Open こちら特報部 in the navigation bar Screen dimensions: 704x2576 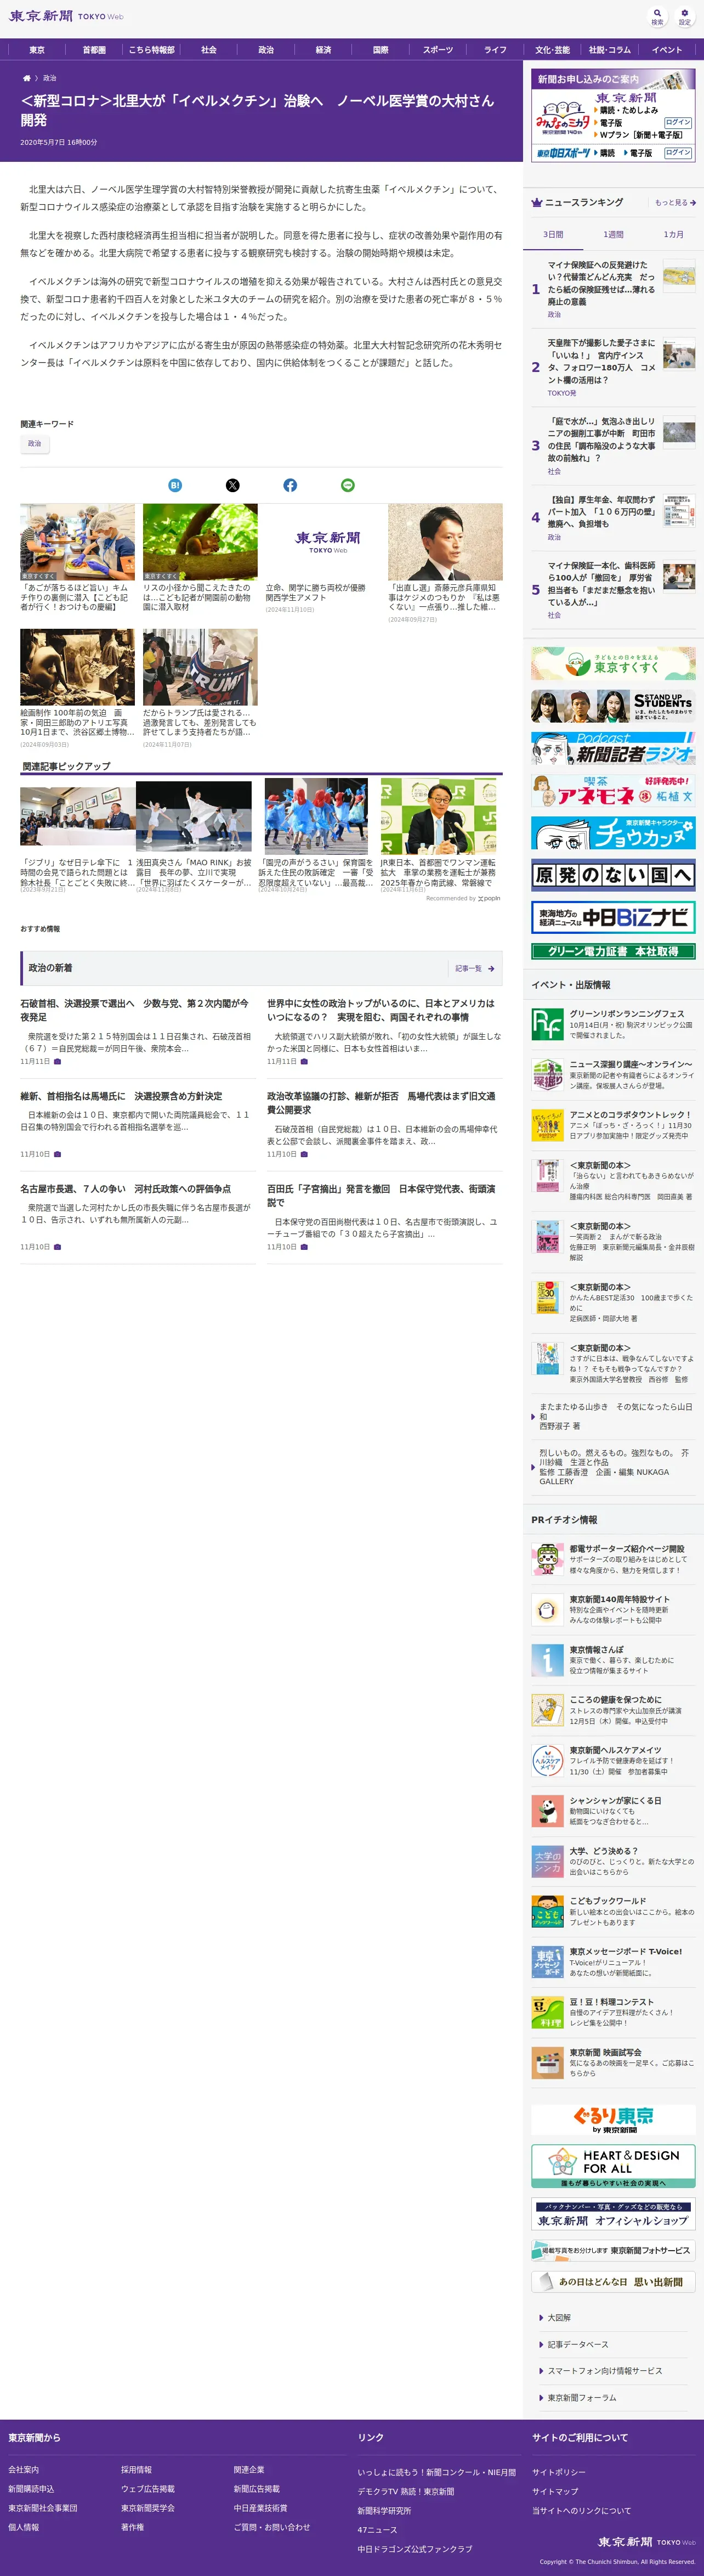(x=151, y=49)
